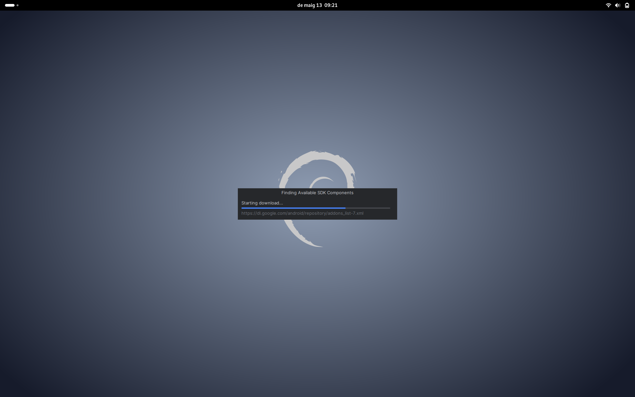635x397 pixels.
Task: Click the 'Starting download...' status text
Action: (262, 203)
